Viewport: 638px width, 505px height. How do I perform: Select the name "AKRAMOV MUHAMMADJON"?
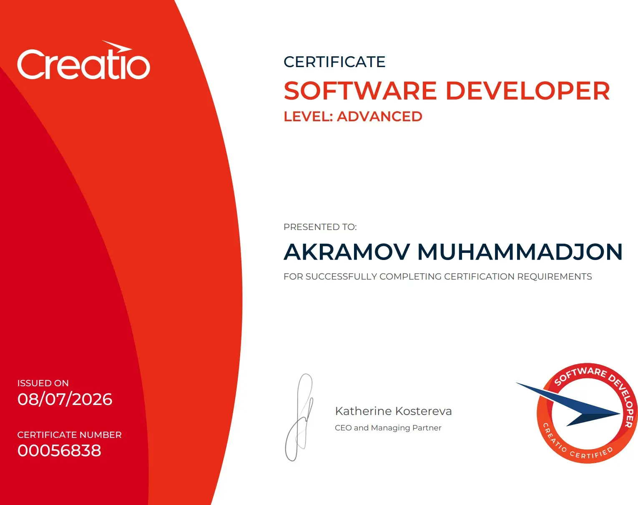(x=453, y=252)
